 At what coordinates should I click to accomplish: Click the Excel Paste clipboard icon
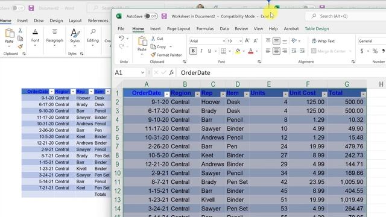click(142, 42)
